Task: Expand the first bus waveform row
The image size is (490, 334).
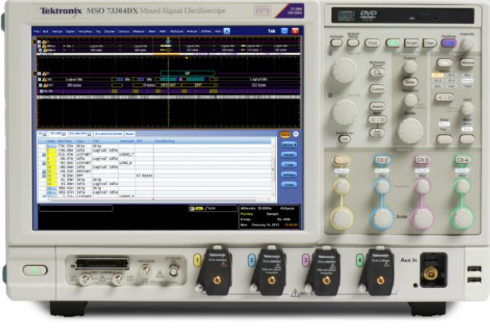Action: pyautogui.click(x=39, y=43)
